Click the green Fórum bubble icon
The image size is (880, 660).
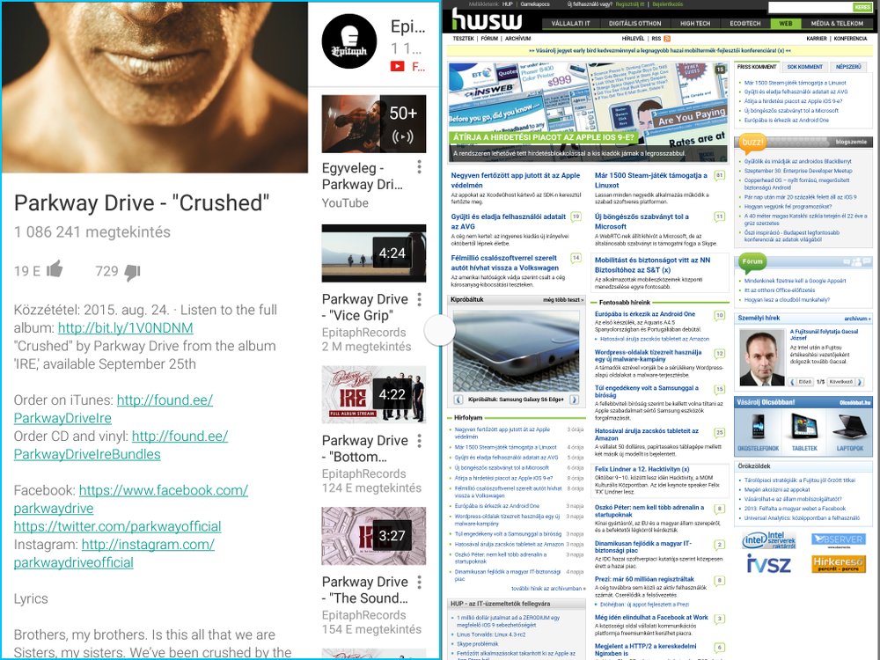tap(752, 262)
